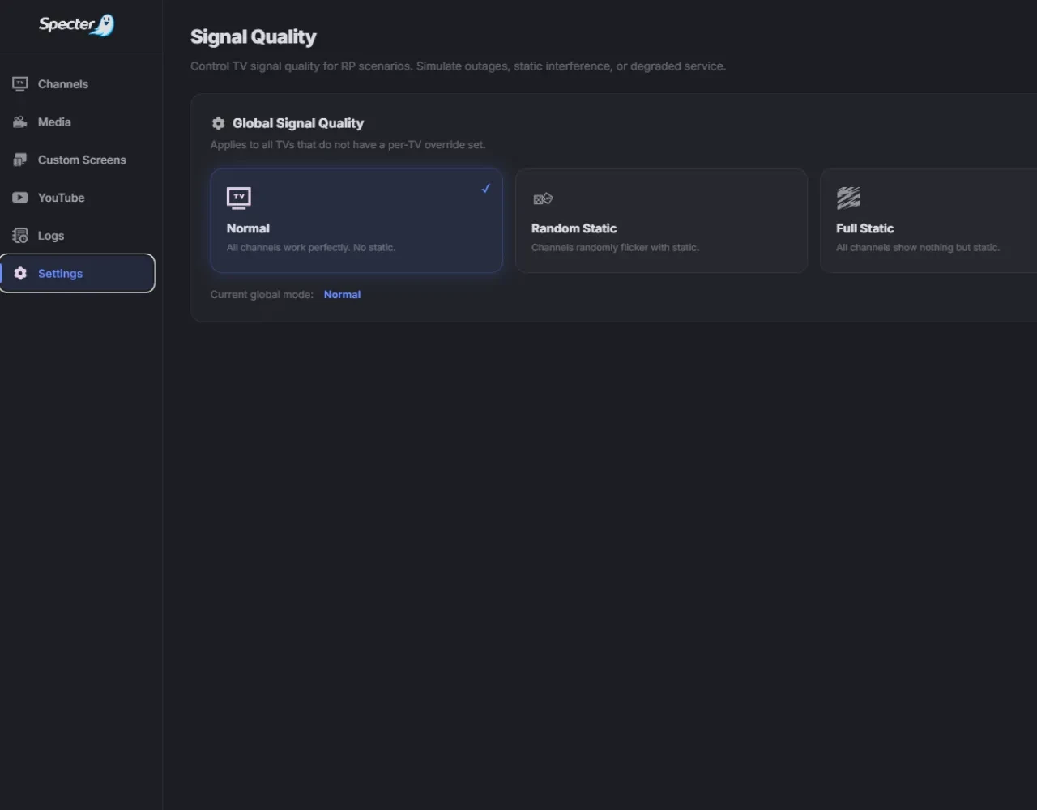Select the Full Static signal mode
The image size is (1037, 810).
pos(928,220)
